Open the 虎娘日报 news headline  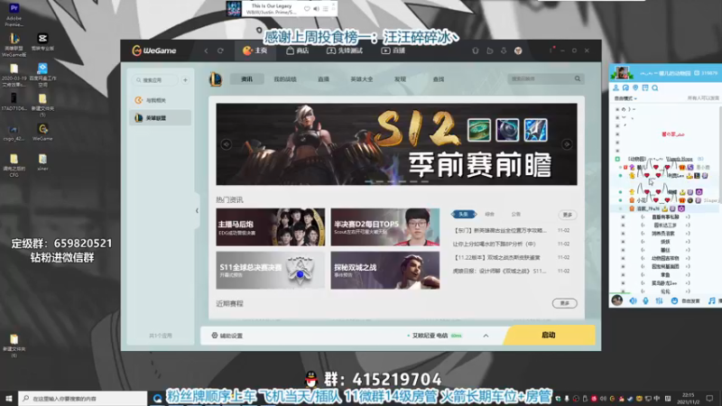click(x=499, y=272)
